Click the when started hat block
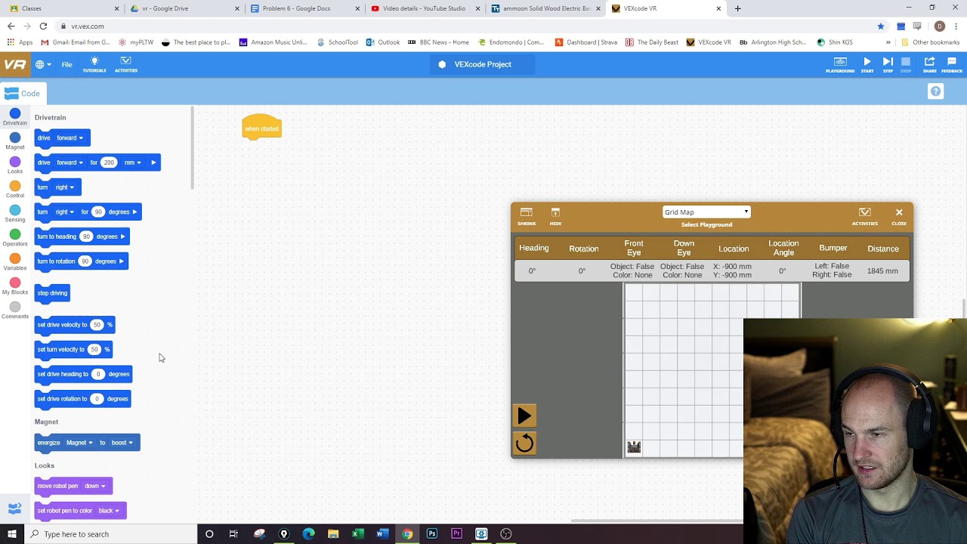The image size is (967, 544). [262, 127]
